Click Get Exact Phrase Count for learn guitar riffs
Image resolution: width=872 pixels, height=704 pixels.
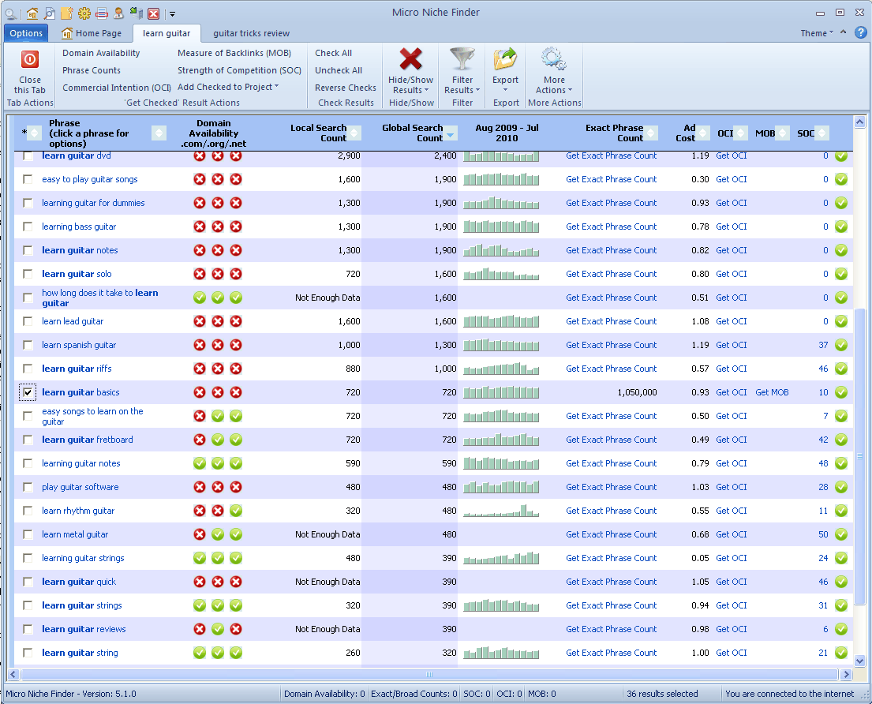click(x=611, y=369)
